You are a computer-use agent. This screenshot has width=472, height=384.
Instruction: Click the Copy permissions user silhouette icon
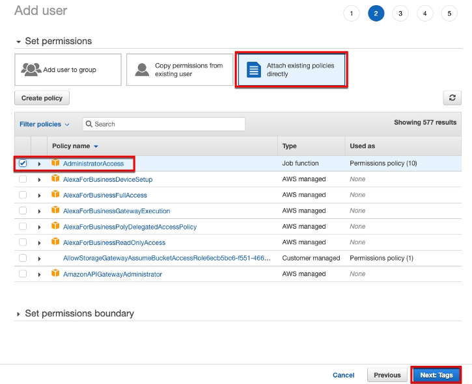(142, 70)
